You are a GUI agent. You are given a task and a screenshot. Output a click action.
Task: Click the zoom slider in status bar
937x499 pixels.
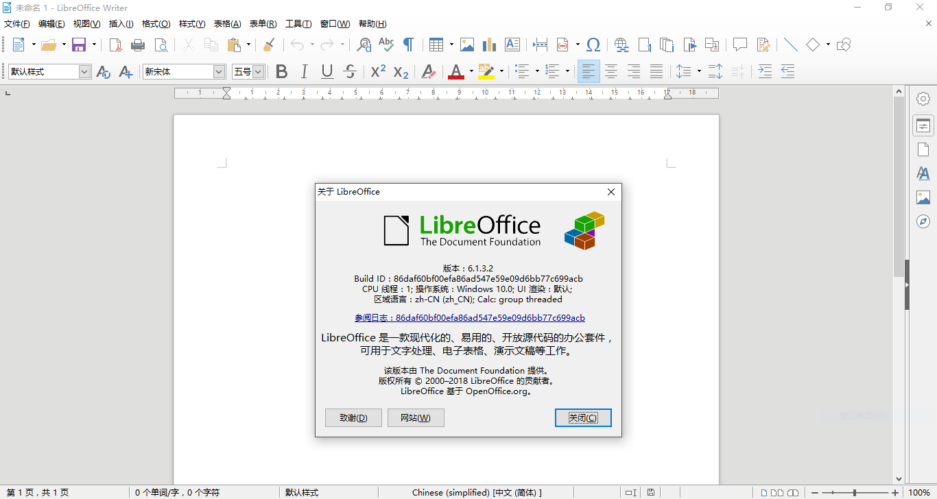855,493
